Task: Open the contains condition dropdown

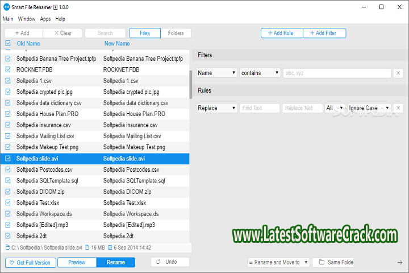Action: coord(260,73)
